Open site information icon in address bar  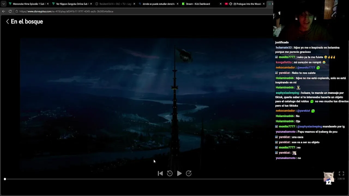(x=17, y=11)
